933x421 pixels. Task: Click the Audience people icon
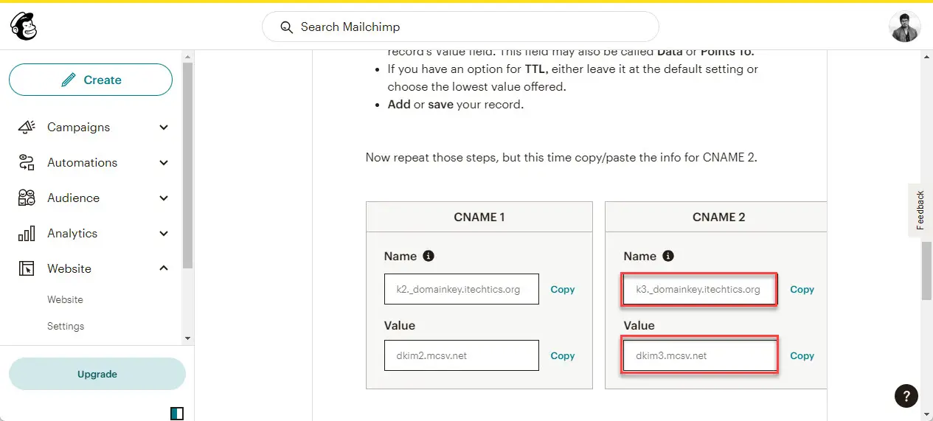[27, 198]
